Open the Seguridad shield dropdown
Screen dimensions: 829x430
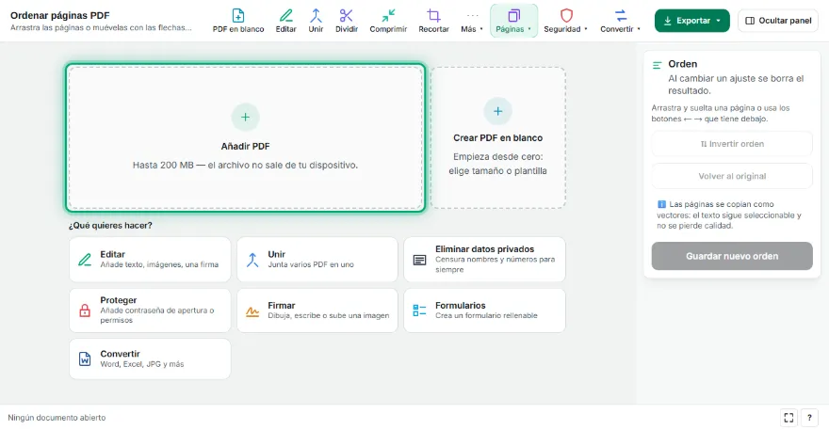coord(566,21)
